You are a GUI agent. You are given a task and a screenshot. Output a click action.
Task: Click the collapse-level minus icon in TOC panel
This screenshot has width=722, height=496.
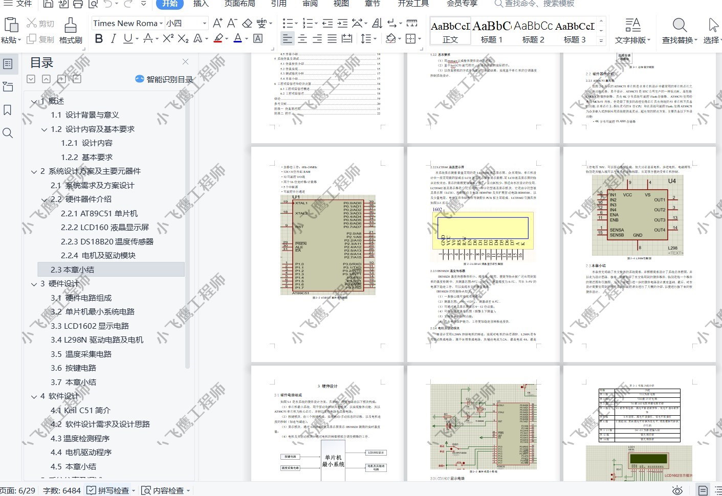77,79
